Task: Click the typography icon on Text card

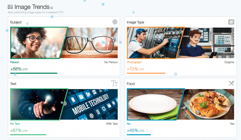Action: (x=114, y=83)
